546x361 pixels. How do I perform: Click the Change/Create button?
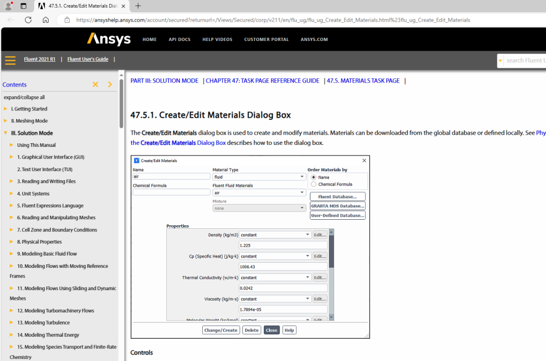click(221, 330)
